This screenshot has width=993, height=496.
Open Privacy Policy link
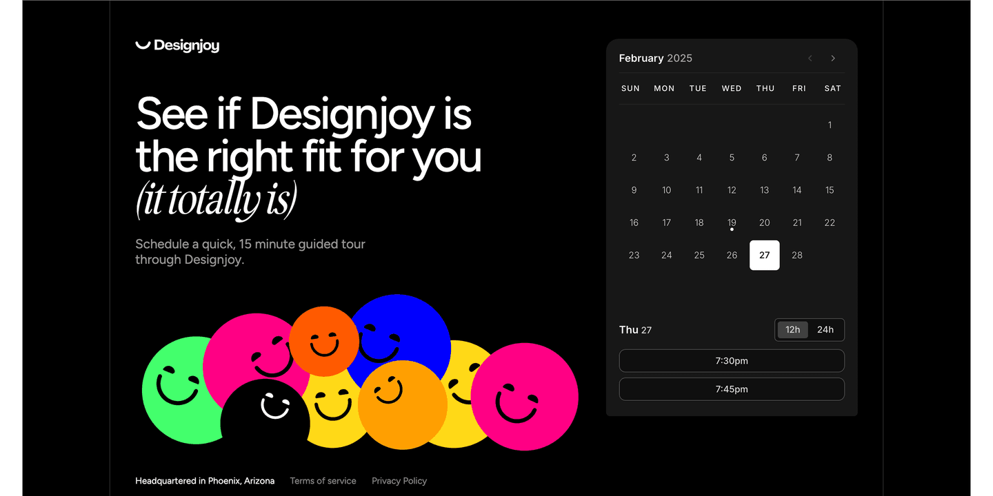point(399,481)
